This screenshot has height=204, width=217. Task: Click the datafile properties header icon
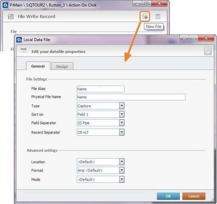click(x=23, y=50)
